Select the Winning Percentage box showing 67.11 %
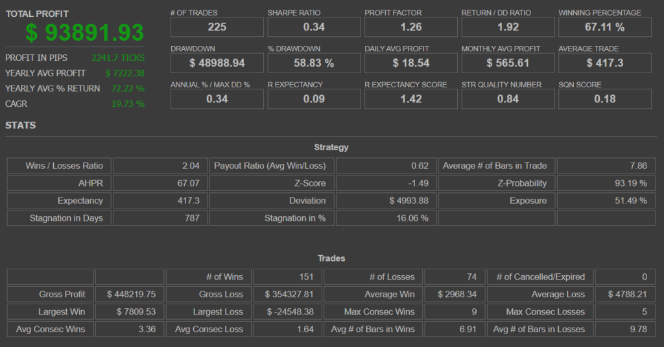This screenshot has width=664, height=347. pos(605,27)
